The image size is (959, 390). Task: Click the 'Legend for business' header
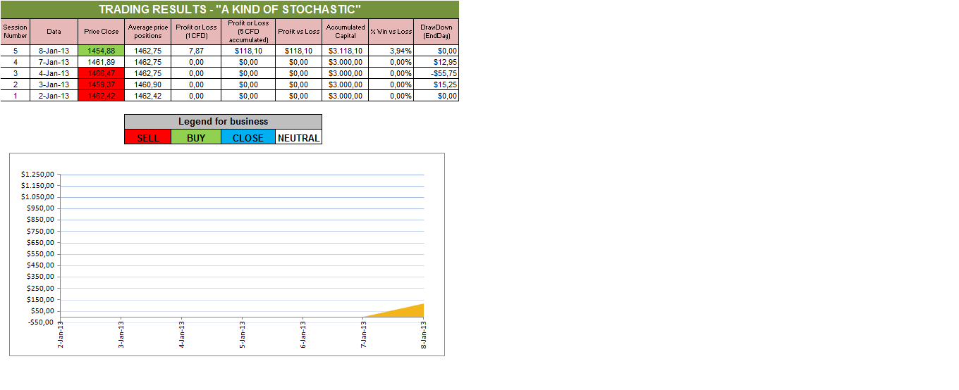tap(223, 122)
